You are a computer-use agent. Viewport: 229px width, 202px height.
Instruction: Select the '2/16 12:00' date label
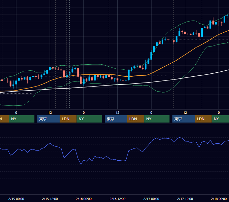[x=118, y=199]
